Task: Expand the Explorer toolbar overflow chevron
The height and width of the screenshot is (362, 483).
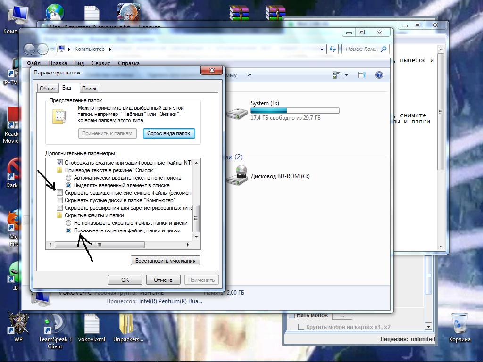Action: pos(249,74)
